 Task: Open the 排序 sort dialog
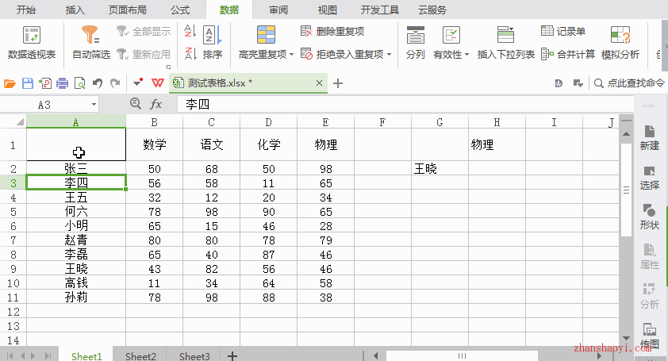pyautogui.click(x=212, y=43)
